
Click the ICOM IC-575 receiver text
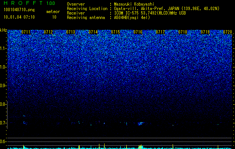(150, 13)
